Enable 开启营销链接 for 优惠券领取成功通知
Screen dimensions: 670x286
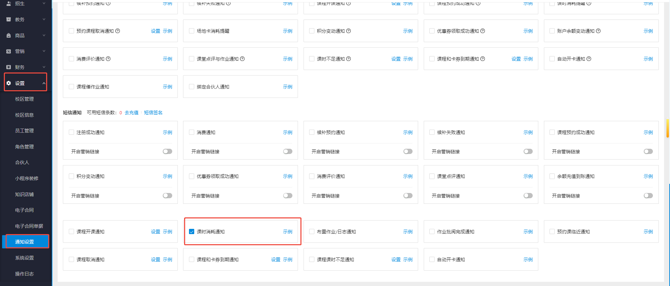(x=288, y=196)
